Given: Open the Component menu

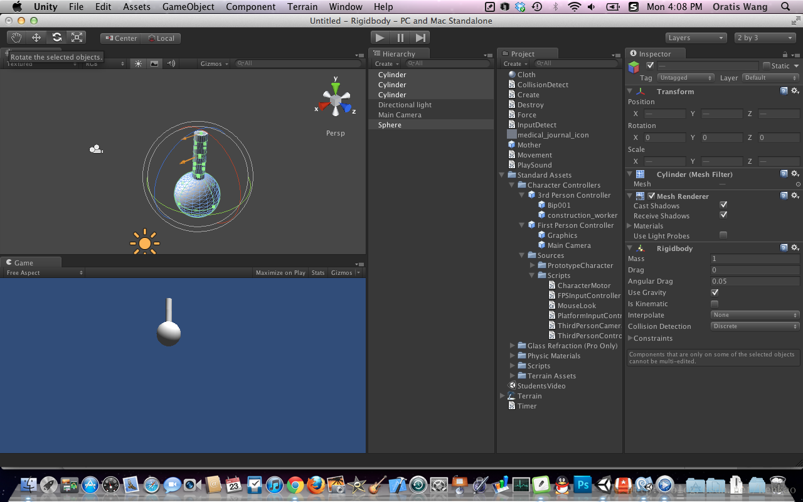Looking at the screenshot, I should tap(250, 7).
